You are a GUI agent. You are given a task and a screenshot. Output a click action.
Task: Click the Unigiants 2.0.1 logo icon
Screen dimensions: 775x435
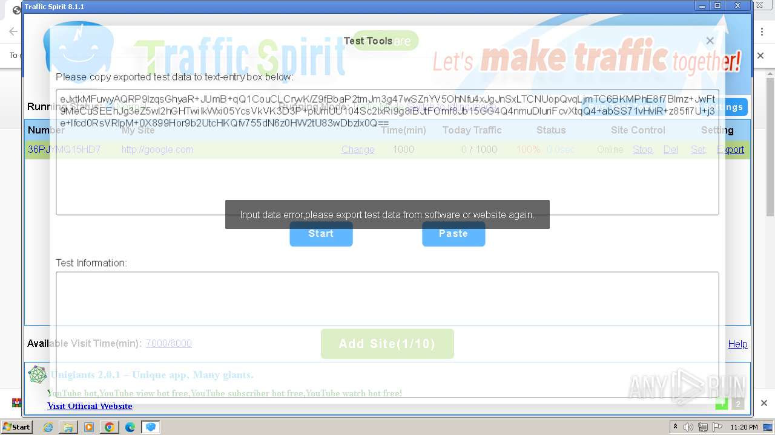tap(38, 375)
